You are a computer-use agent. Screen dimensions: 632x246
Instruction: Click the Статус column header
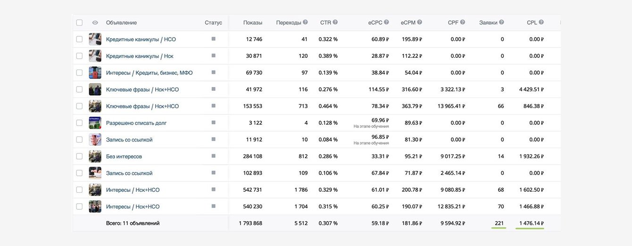[x=213, y=23]
